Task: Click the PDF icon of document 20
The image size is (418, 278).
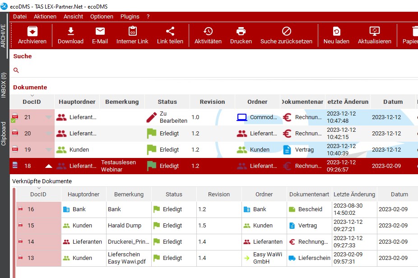Action: (15, 133)
